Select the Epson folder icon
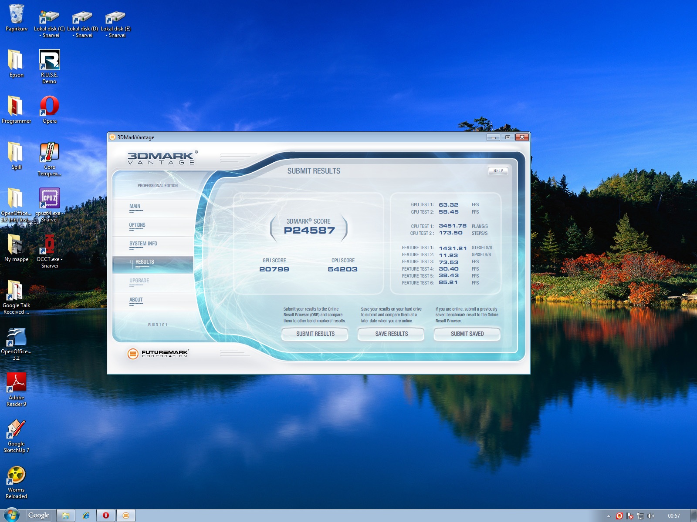Viewport: 697px width, 522px height. point(17,64)
